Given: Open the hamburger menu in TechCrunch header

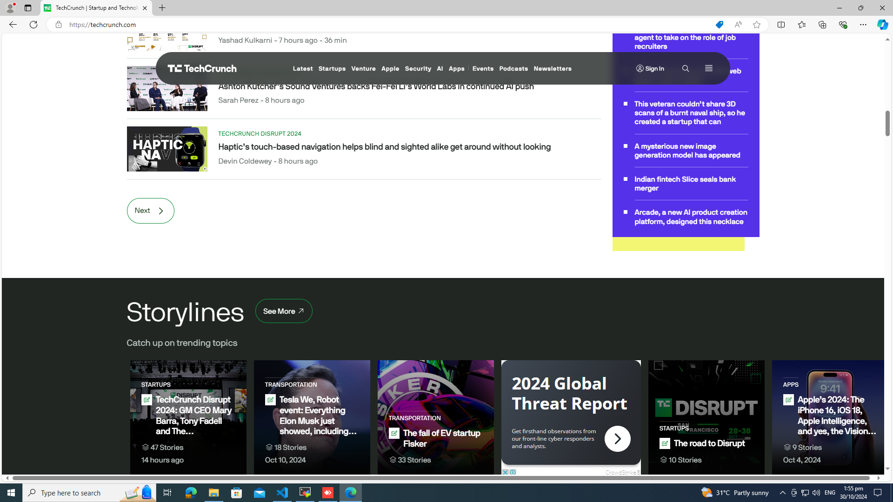Looking at the screenshot, I should coord(708,68).
